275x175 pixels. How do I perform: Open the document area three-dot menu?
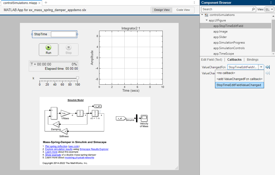click(194, 3)
